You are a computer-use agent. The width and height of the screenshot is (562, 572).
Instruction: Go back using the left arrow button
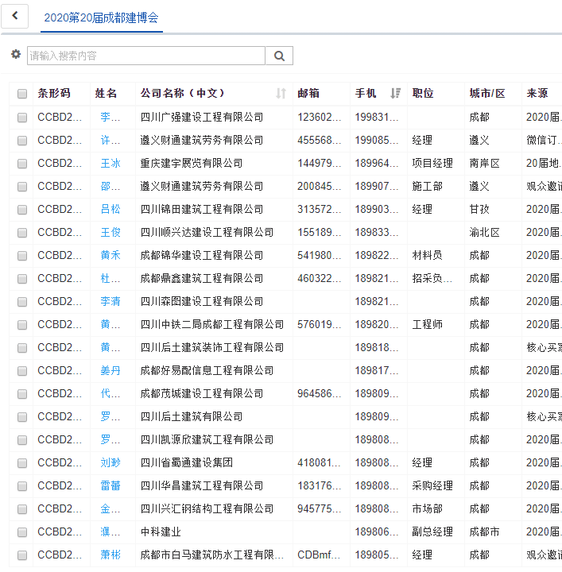14,16
